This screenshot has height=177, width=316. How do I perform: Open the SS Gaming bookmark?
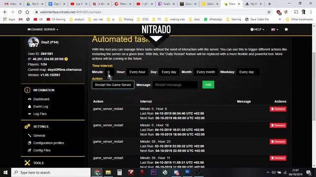56,20
